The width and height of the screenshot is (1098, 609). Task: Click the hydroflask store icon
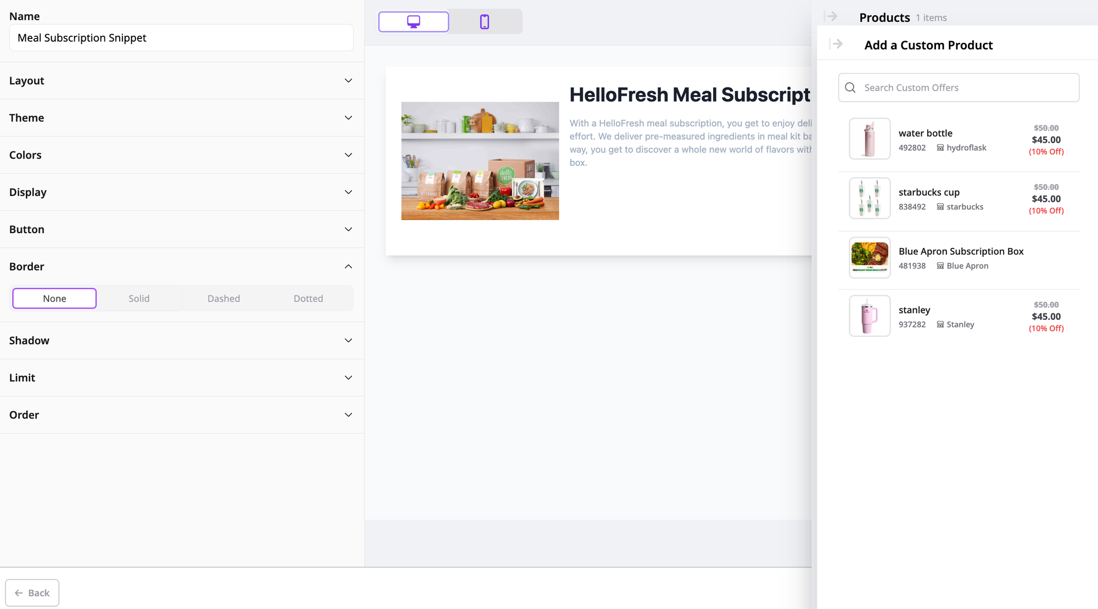[940, 148]
